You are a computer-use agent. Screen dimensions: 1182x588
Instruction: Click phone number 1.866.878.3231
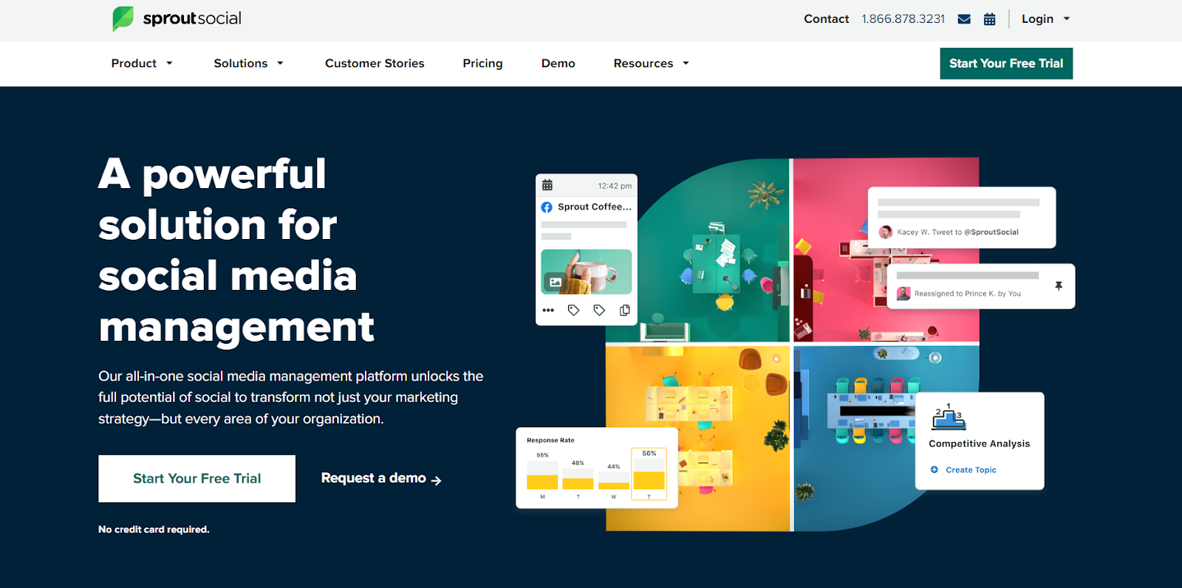903,19
